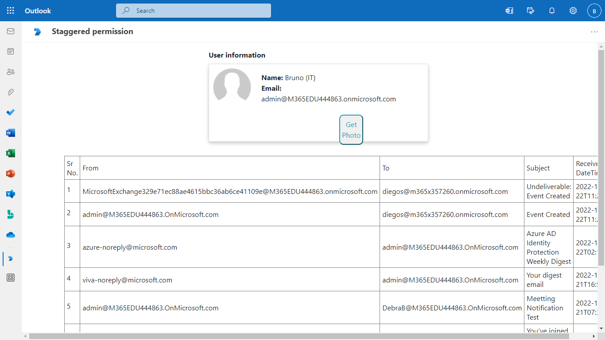Image resolution: width=605 pixels, height=340 pixels.
Task: Click the scroll down arrow
Action: coord(601,328)
